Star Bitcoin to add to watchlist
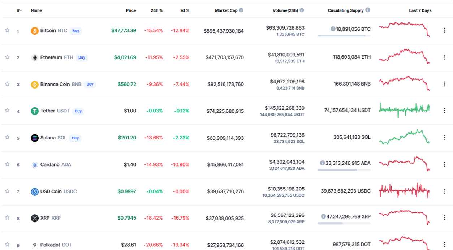Screen dimensions: 453x250 tap(7, 30)
